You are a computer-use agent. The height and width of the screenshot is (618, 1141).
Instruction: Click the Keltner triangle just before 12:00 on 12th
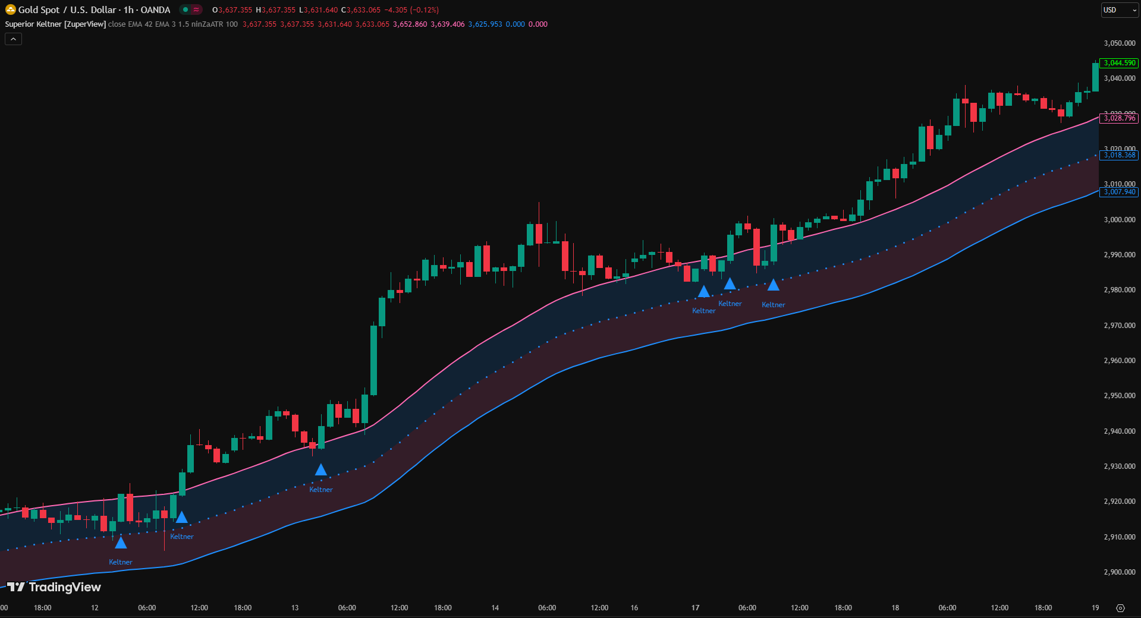[x=182, y=517]
